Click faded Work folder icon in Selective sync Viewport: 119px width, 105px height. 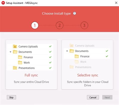77,62
